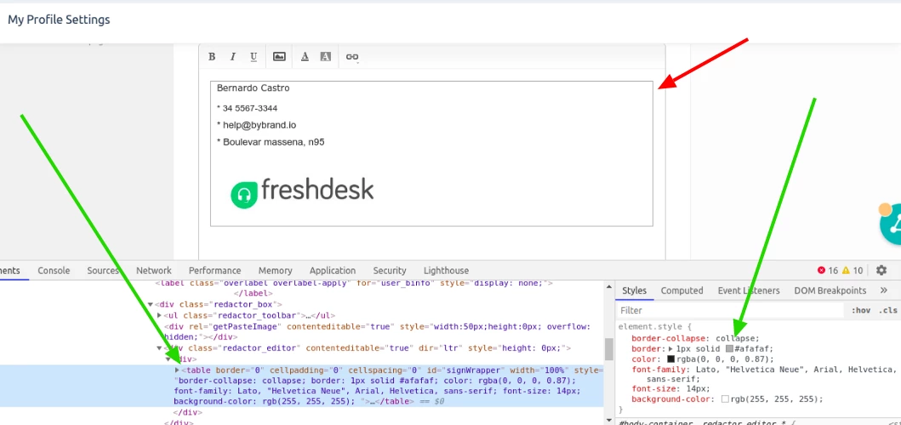
Task: Click the freshdesk logo in signature
Action: pyautogui.click(x=302, y=192)
